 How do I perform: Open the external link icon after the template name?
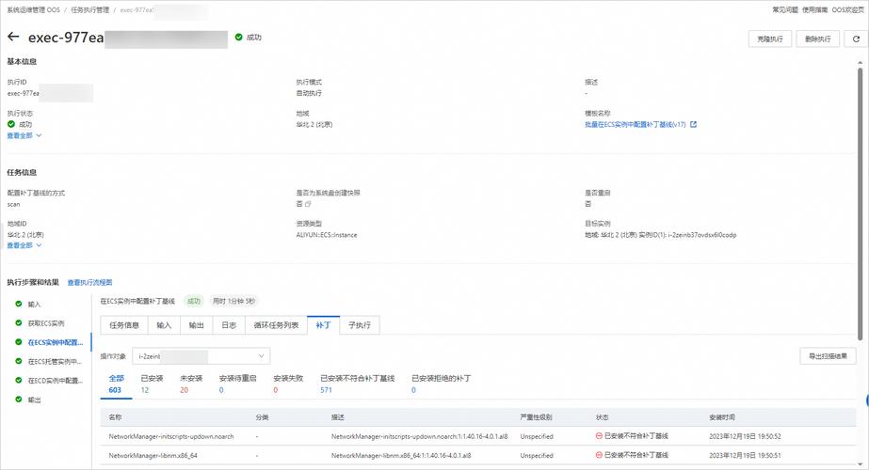[x=693, y=125]
